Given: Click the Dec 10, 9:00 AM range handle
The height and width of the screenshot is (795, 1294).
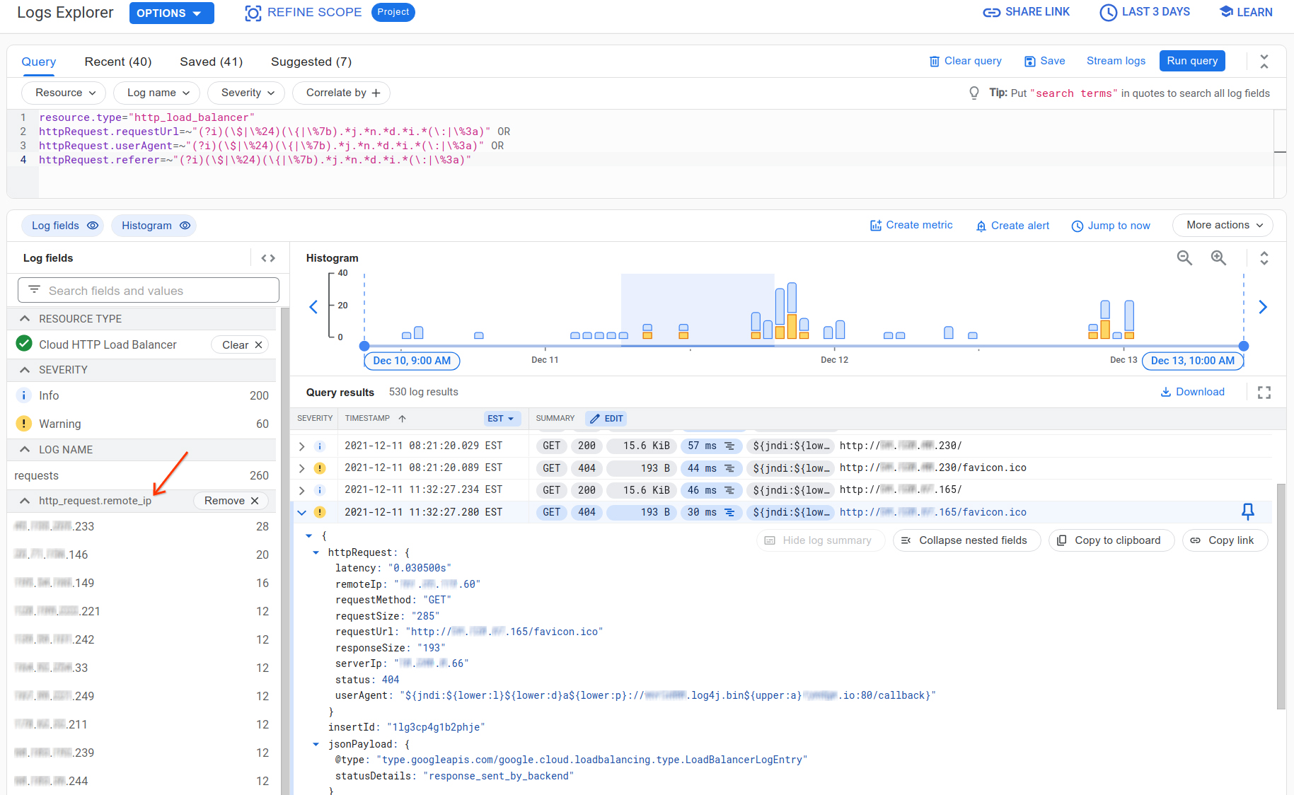Looking at the screenshot, I should 412,361.
